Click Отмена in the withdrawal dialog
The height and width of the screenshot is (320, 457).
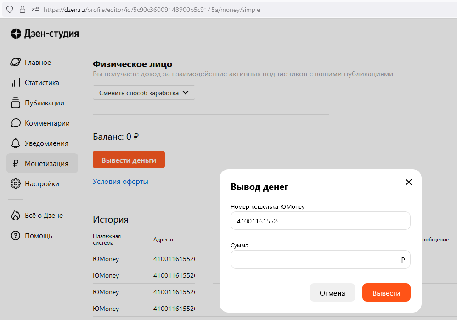click(332, 292)
